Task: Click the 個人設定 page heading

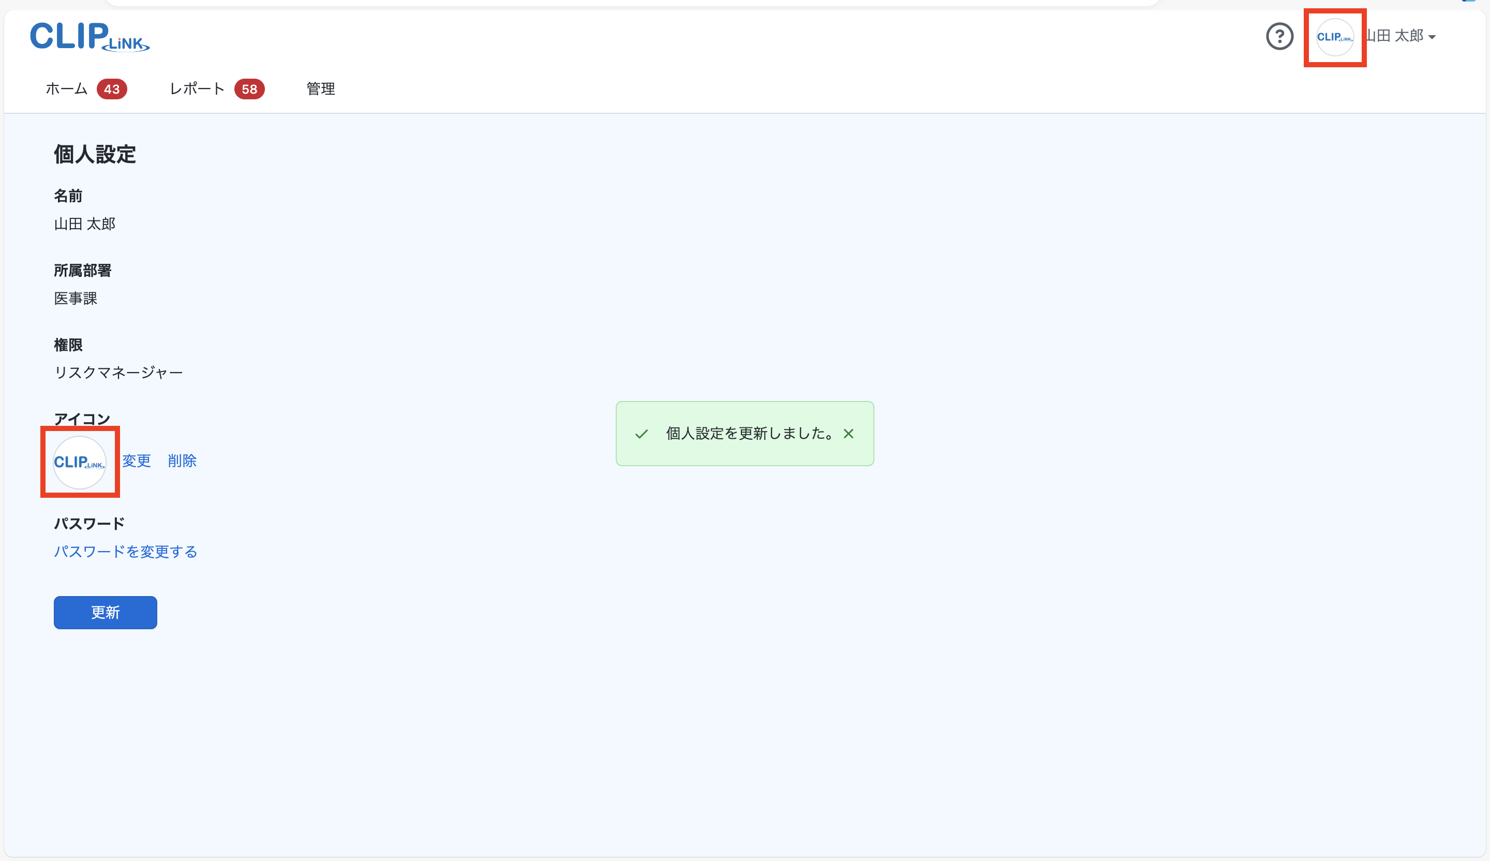Action: 95,154
